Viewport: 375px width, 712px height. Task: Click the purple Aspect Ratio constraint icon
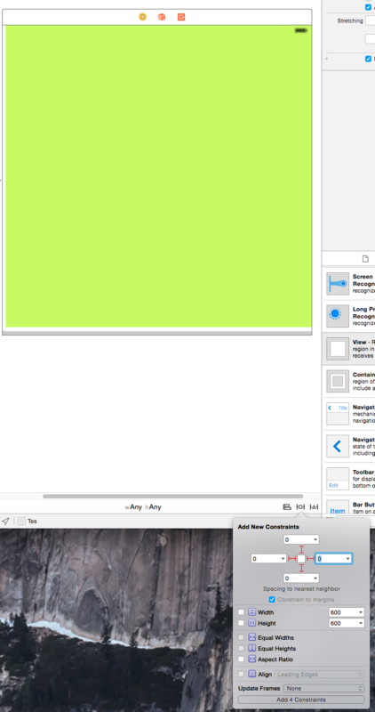point(252,659)
